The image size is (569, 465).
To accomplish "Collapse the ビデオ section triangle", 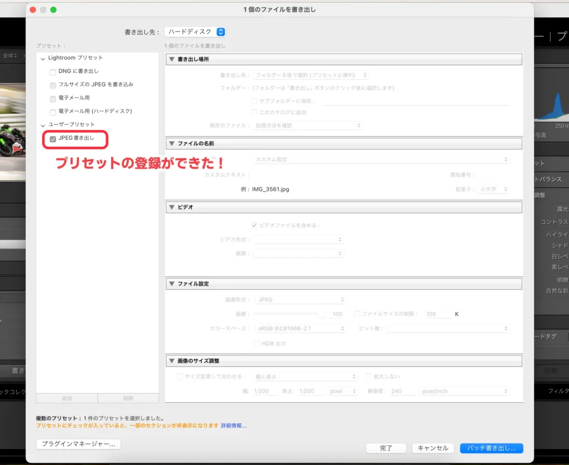I will [x=172, y=207].
